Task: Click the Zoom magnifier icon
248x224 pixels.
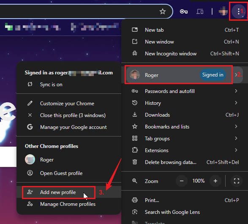Action: coord(135,181)
